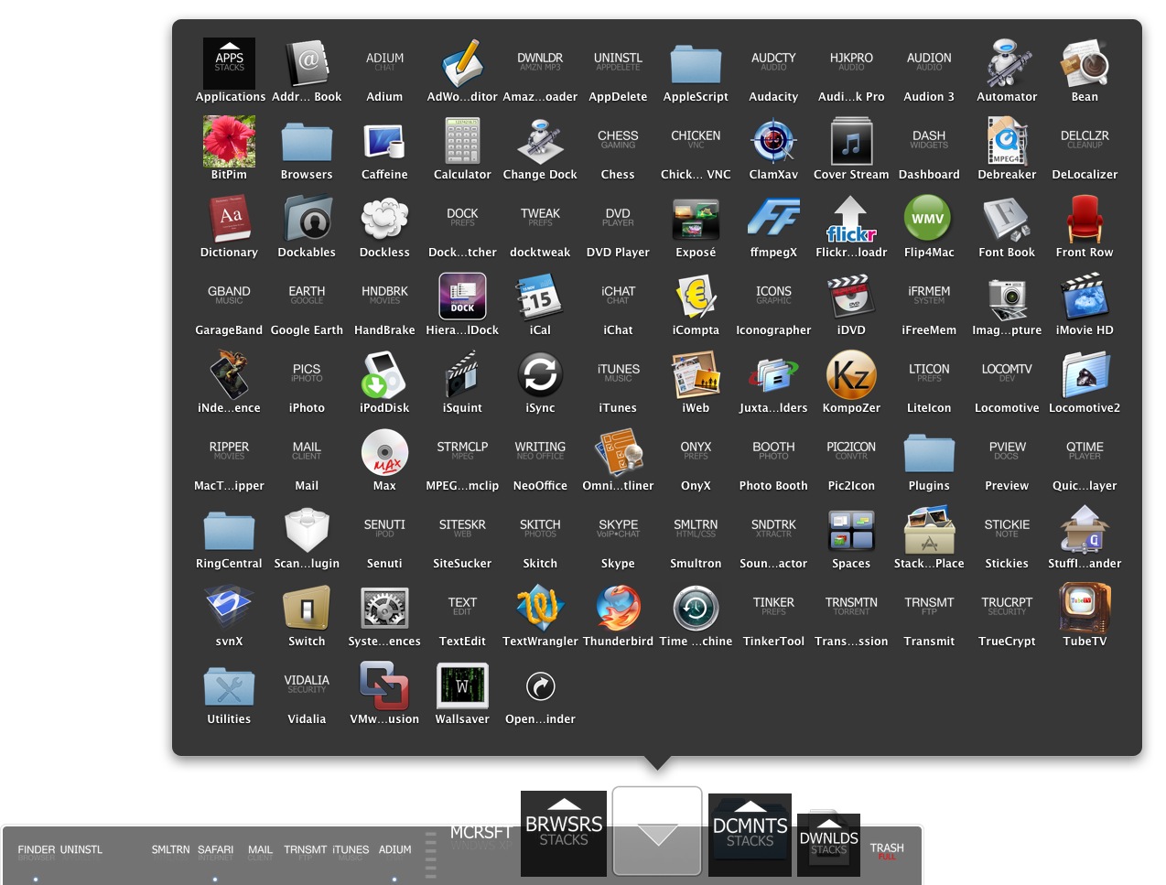Viewport: 1166px width, 885px height.
Task: Click SMLTRN in the Dock
Action: pyautogui.click(x=170, y=852)
